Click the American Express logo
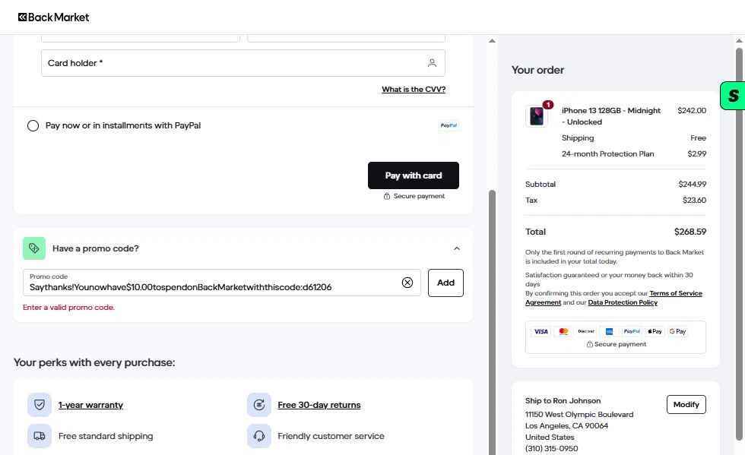Screen dimensions: 745x455 tap(609, 331)
